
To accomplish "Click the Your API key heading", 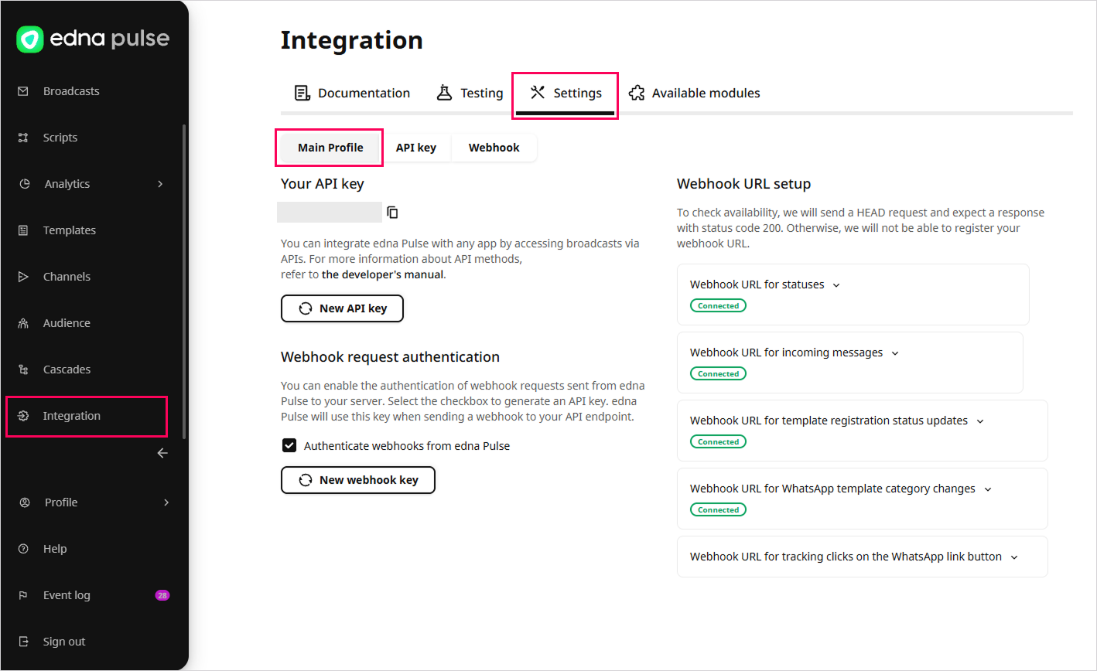I will click(323, 184).
